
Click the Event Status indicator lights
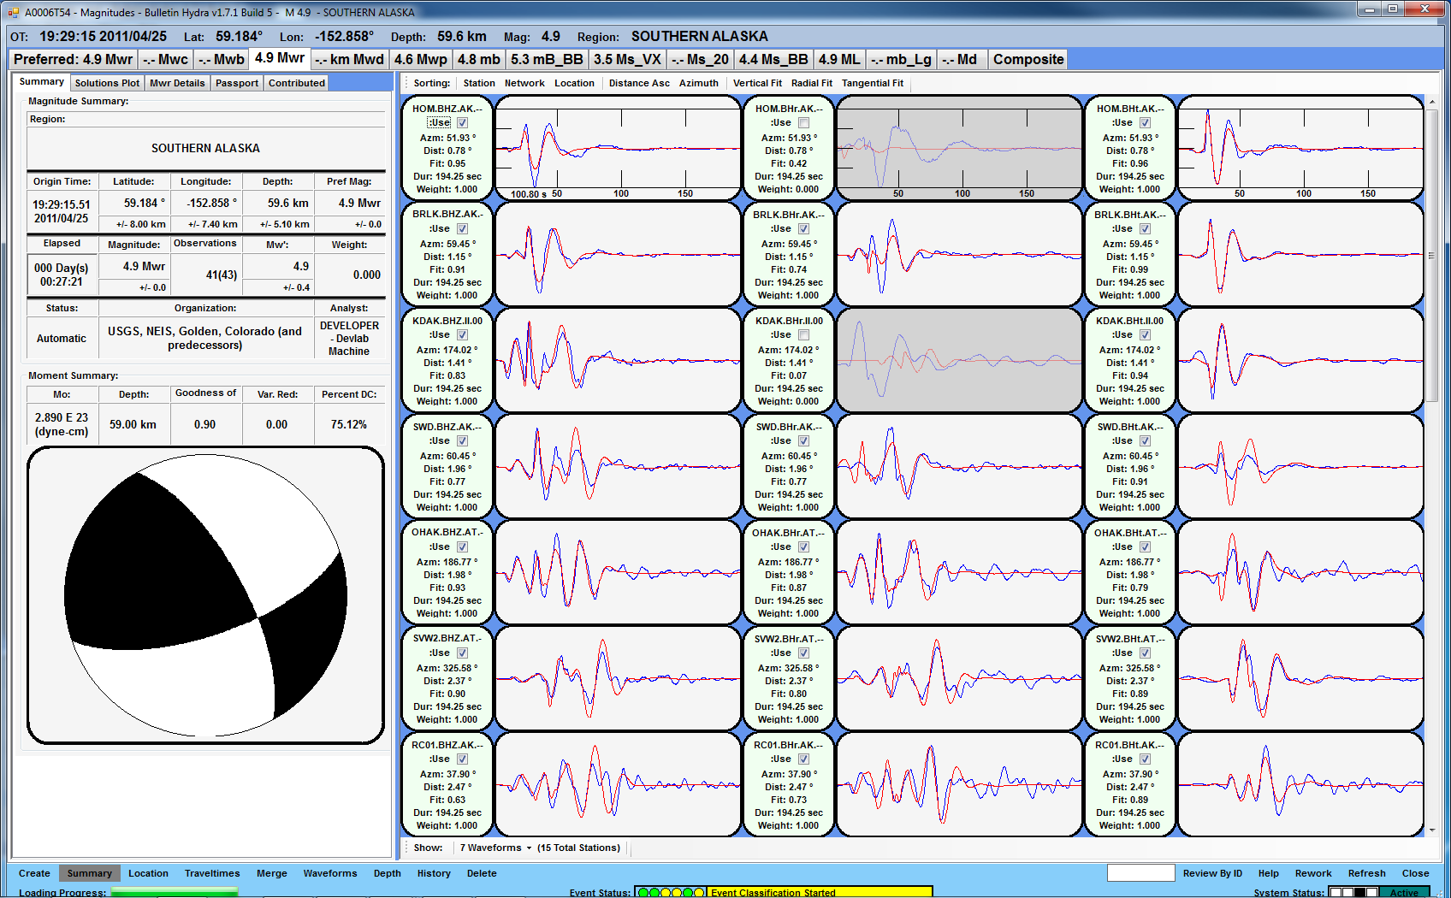(672, 892)
